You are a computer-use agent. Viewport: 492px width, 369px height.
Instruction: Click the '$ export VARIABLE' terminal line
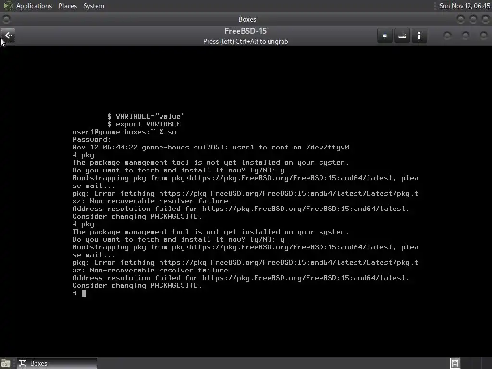[x=144, y=124]
